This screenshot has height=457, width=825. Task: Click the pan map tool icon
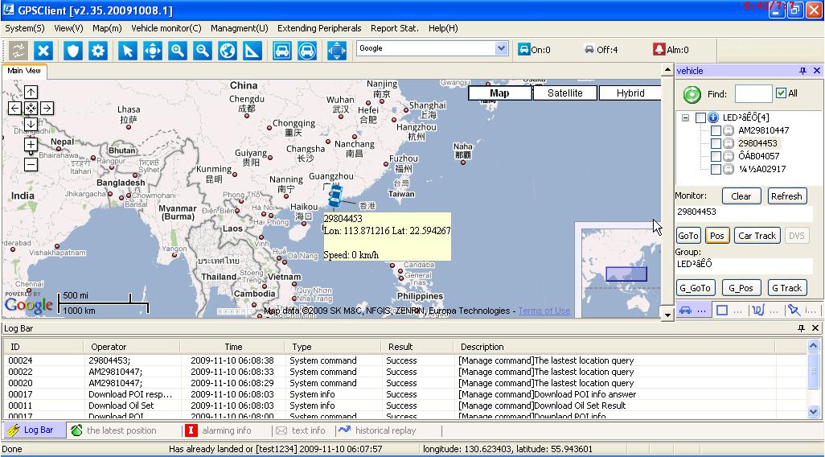(x=153, y=51)
